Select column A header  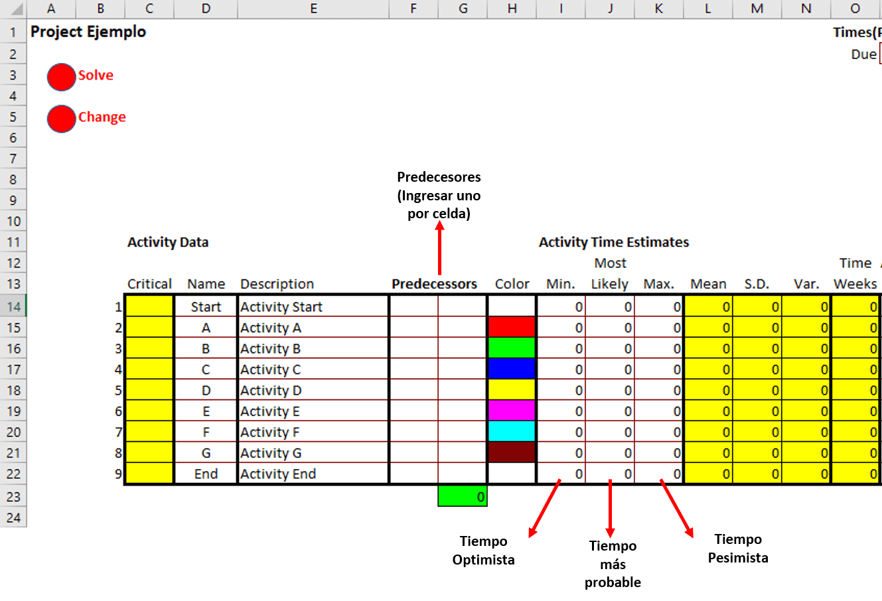click(51, 9)
